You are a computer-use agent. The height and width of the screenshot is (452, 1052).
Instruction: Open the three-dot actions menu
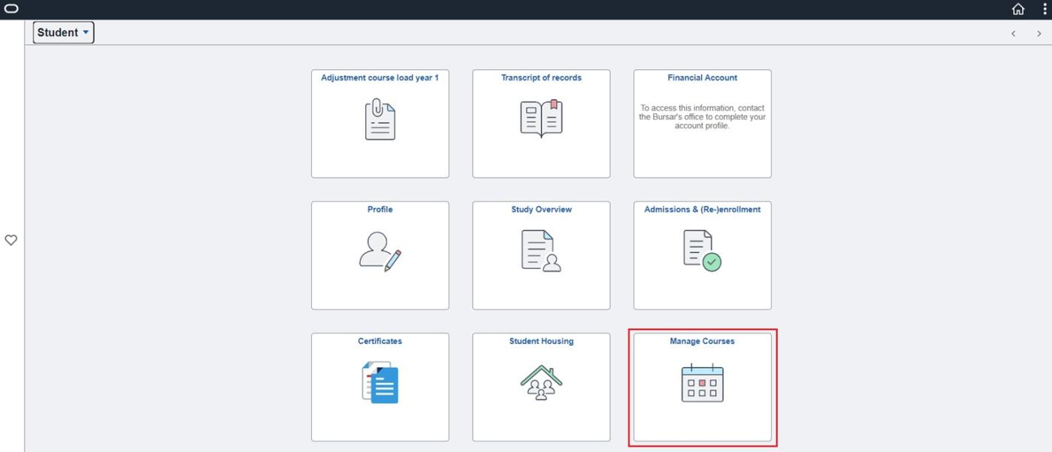pyautogui.click(x=1044, y=9)
